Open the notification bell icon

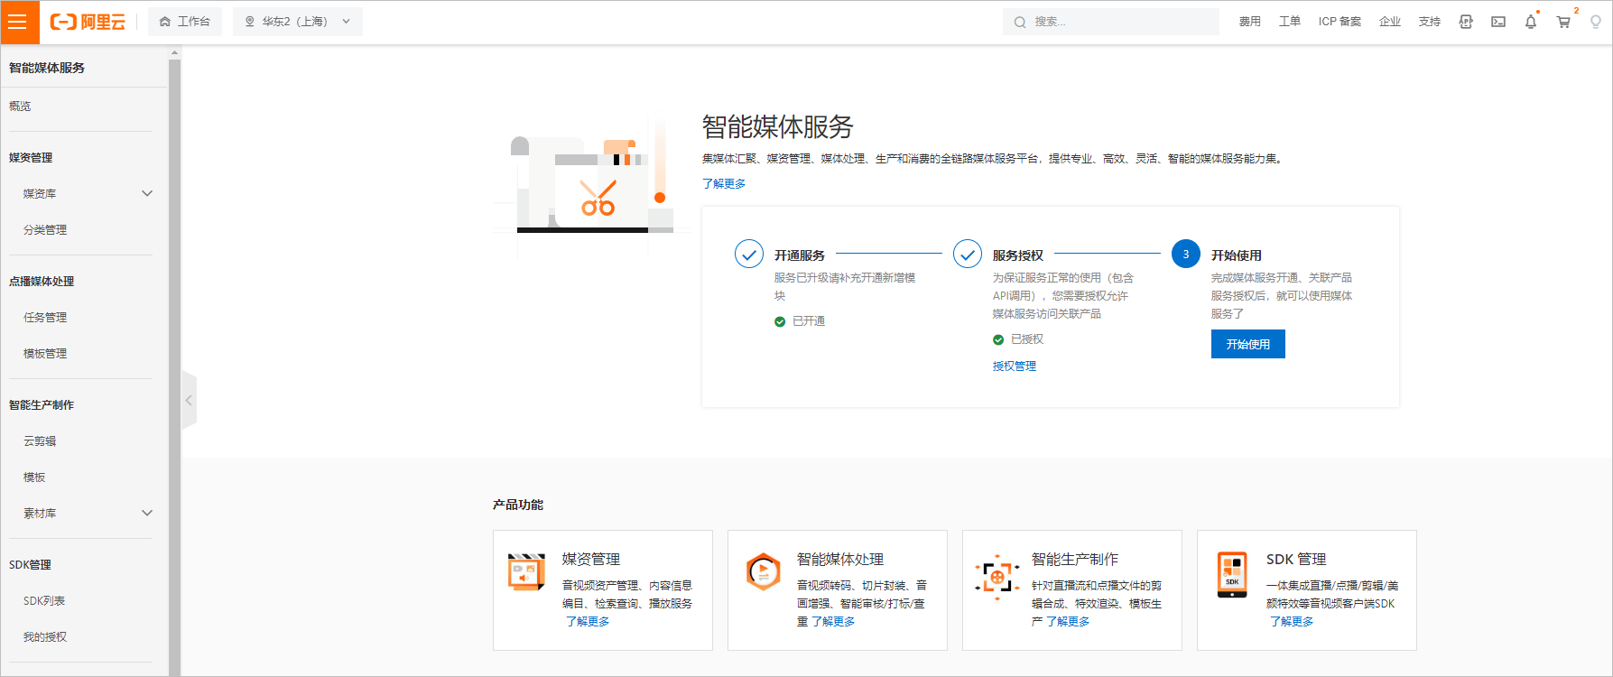(x=1531, y=22)
